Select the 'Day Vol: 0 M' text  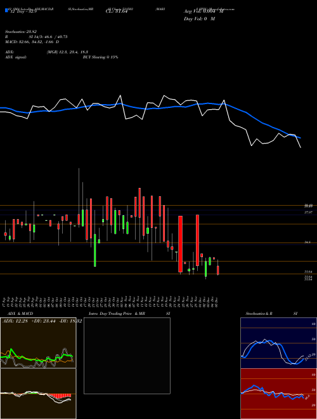pos(199,19)
